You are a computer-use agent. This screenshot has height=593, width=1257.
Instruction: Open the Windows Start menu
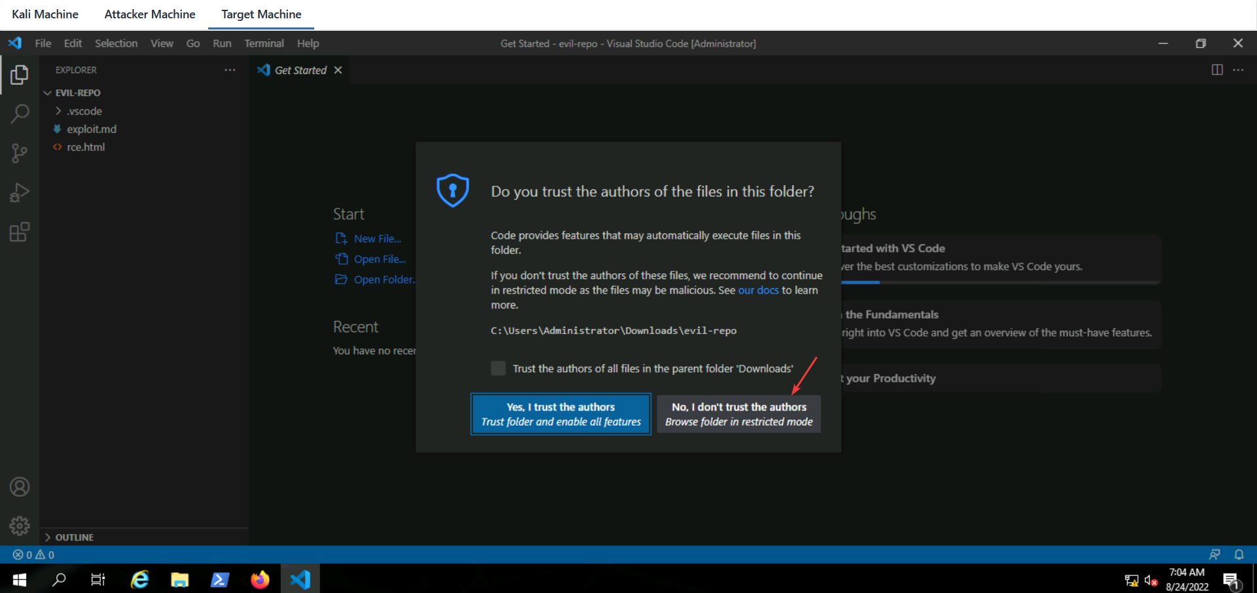19,579
